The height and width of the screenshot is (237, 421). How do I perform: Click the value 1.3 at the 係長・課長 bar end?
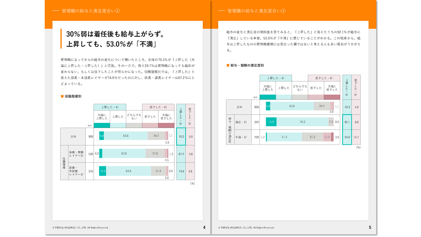[171, 154]
